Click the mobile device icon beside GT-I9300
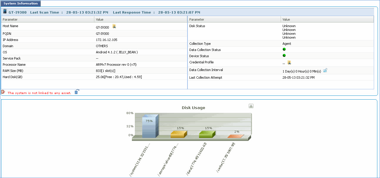380x178 pixels. pos(5,12)
